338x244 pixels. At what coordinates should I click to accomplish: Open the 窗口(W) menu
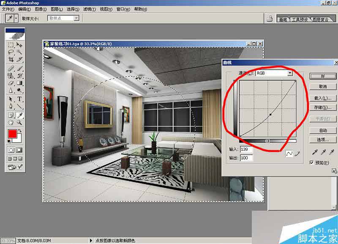[123, 9]
